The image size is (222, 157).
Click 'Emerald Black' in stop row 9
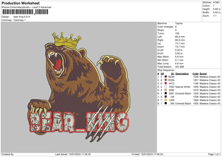(183, 103)
